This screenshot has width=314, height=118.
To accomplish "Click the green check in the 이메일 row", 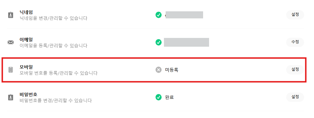I will coord(159,42).
